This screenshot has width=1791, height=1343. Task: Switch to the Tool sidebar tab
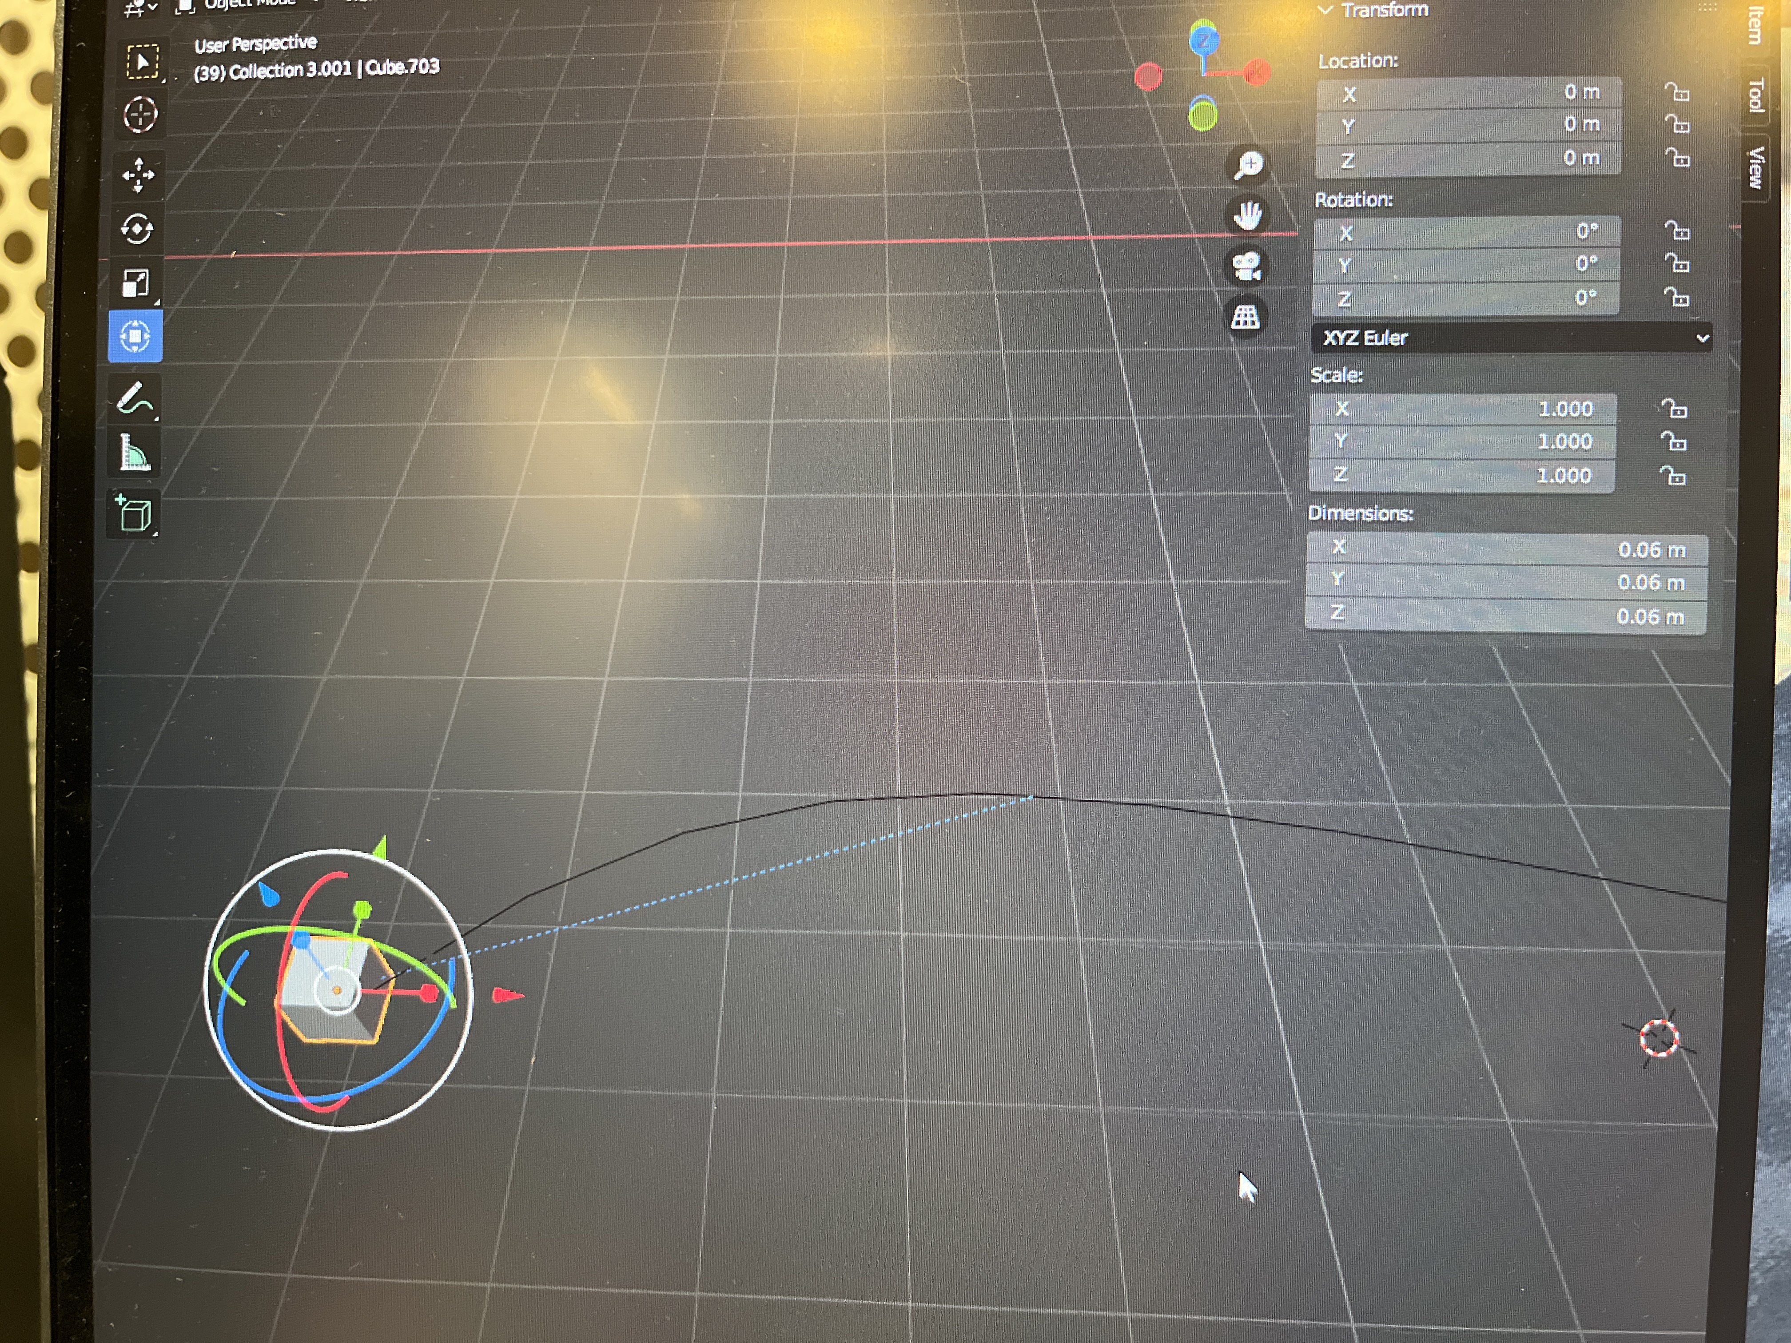coord(1755,95)
